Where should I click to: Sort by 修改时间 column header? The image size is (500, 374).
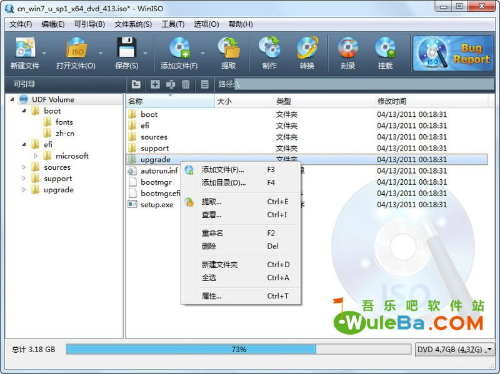[431, 101]
